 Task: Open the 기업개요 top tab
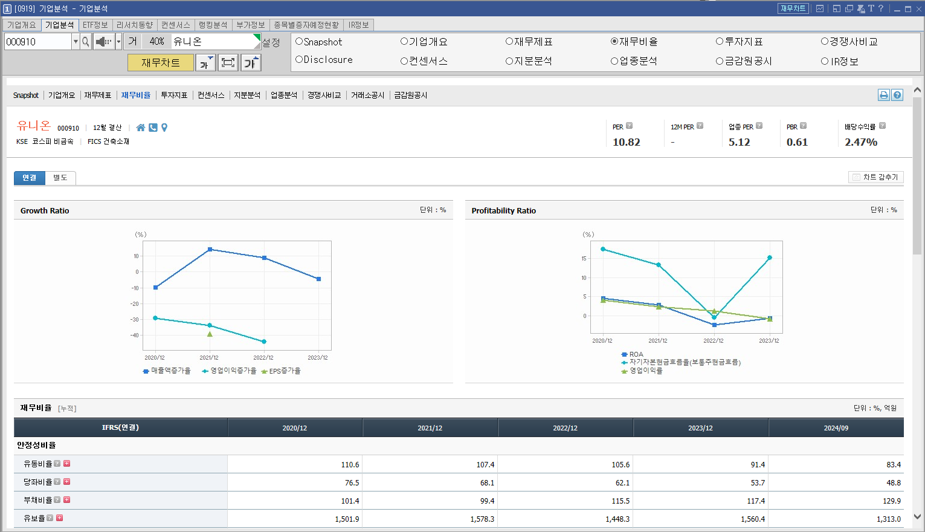[x=22, y=25]
